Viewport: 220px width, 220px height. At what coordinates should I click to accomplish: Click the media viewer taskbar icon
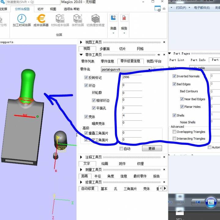click(x=211, y=202)
